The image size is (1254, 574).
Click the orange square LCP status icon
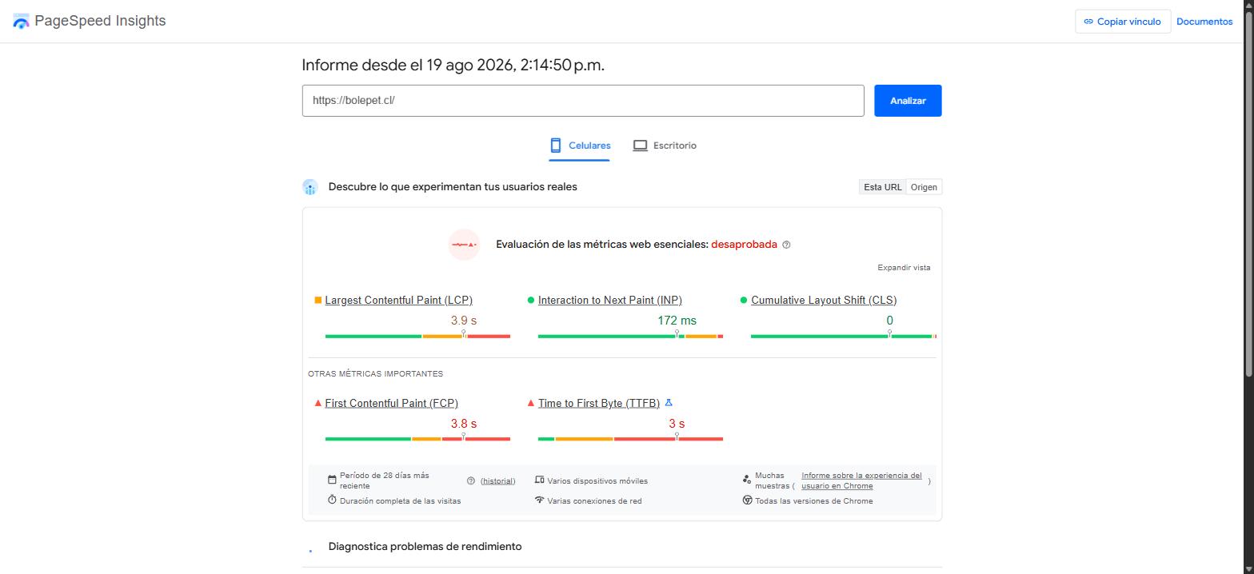click(317, 301)
